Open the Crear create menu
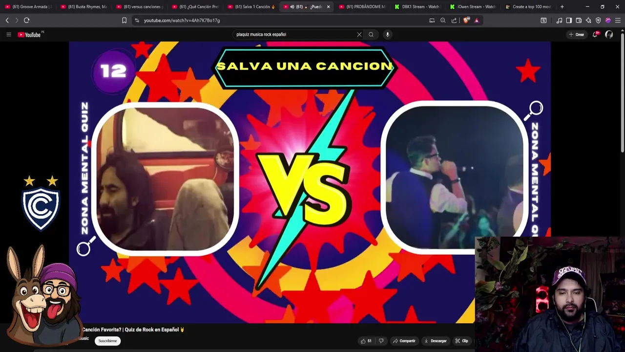This screenshot has height=352, width=625. click(577, 34)
